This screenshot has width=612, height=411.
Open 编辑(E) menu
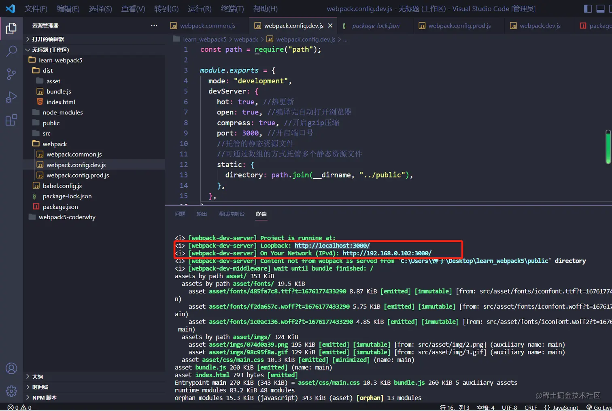point(68,8)
